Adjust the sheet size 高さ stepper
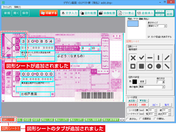 [169, 114]
